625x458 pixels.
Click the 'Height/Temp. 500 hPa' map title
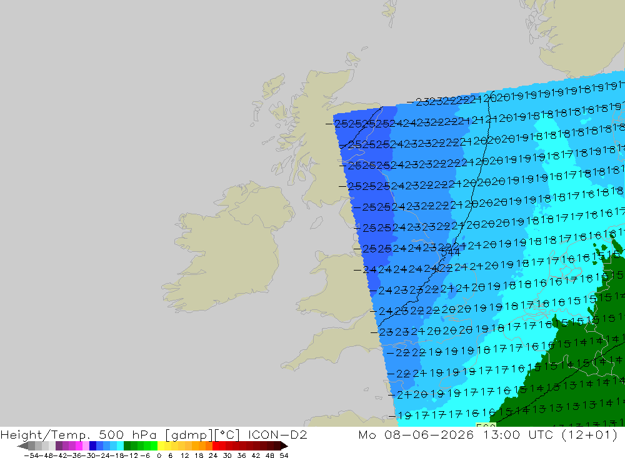coord(79,434)
